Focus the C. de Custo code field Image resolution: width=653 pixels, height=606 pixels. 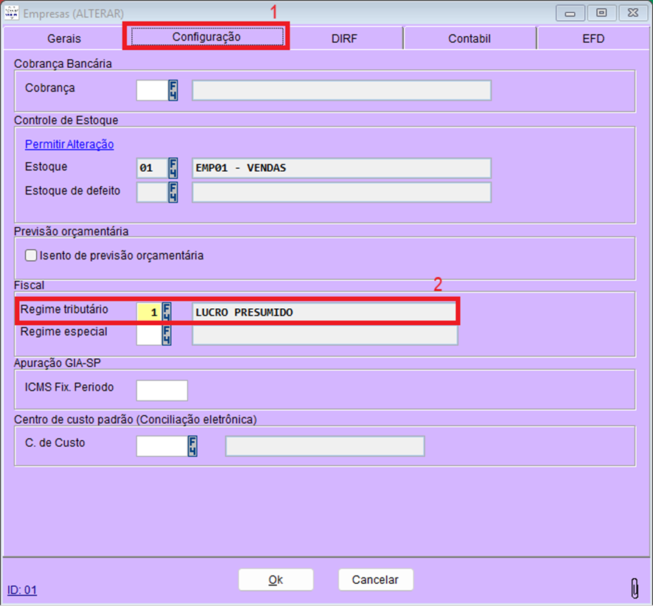(162, 446)
